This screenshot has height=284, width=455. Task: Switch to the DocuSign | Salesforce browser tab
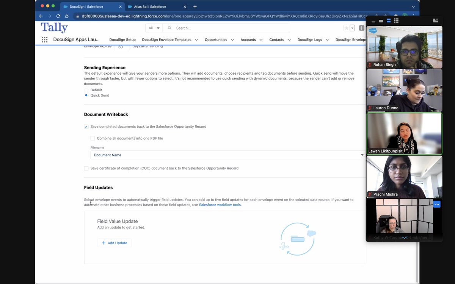pyautogui.click(x=92, y=7)
